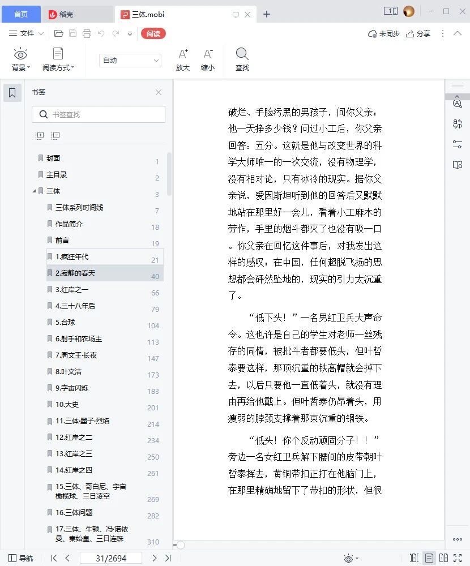Toggle the bookmark sidebar panel icon
The height and width of the screenshot is (566, 470).
click(12, 93)
